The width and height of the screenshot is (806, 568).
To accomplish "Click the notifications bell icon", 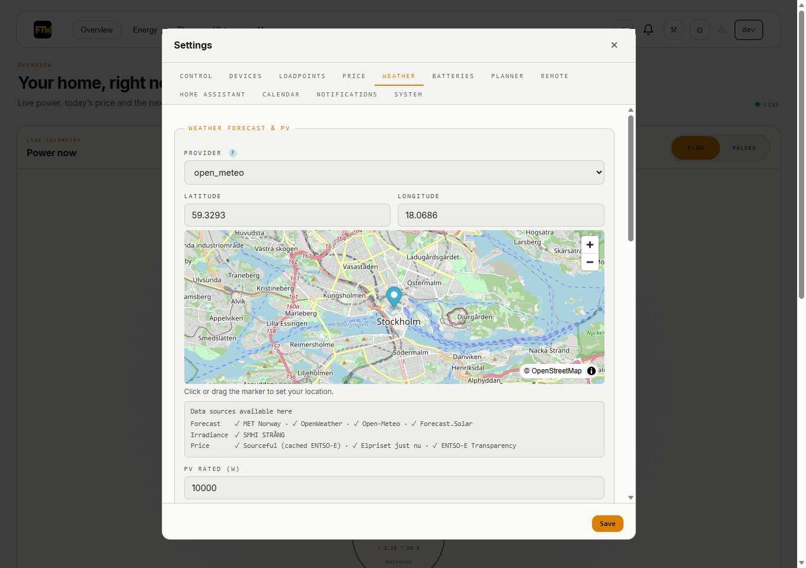I will 648,30.
